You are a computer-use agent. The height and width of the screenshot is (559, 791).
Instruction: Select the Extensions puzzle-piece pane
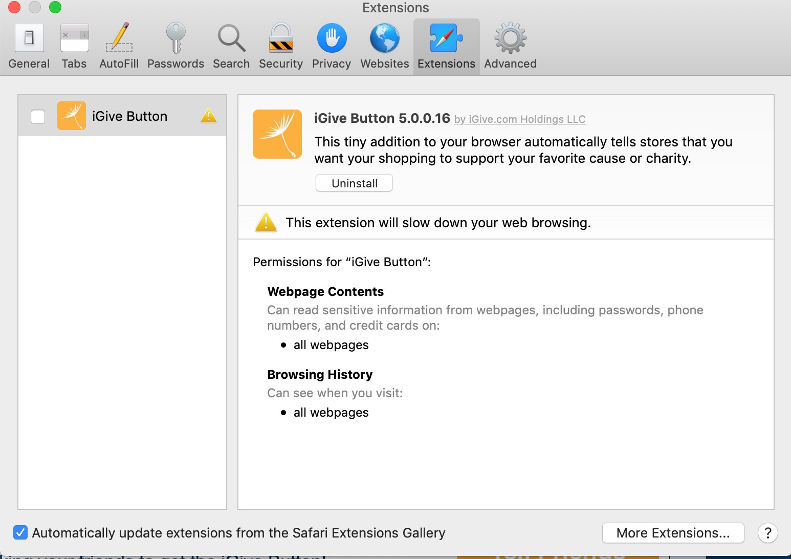[x=446, y=47]
